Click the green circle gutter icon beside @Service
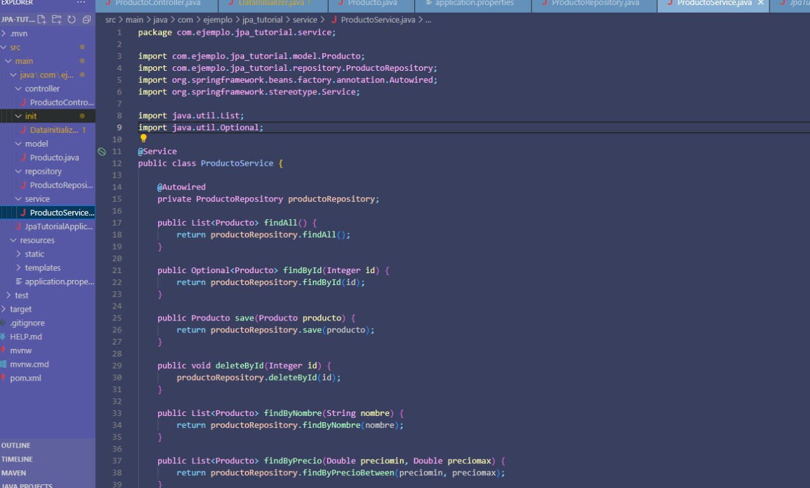The width and height of the screenshot is (810, 488). [x=102, y=152]
